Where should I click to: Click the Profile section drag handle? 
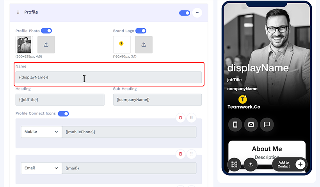coord(18,12)
